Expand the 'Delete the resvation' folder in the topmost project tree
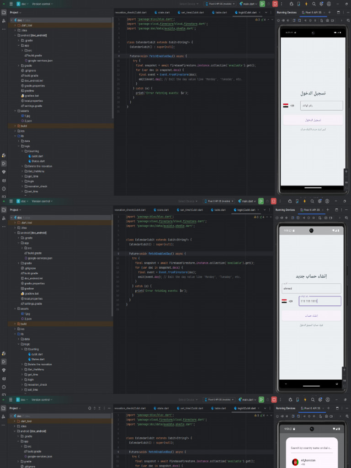 coord(22,166)
